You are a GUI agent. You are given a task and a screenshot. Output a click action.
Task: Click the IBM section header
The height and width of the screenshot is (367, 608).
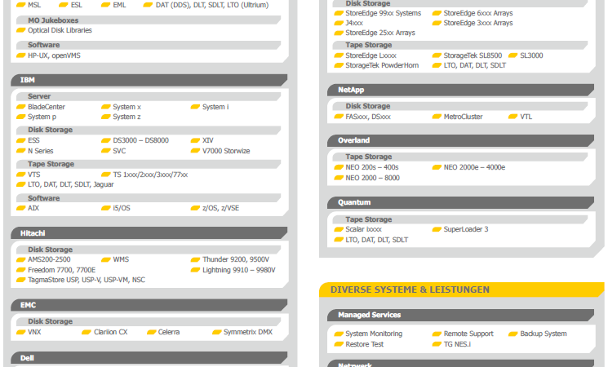click(x=149, y=80)
